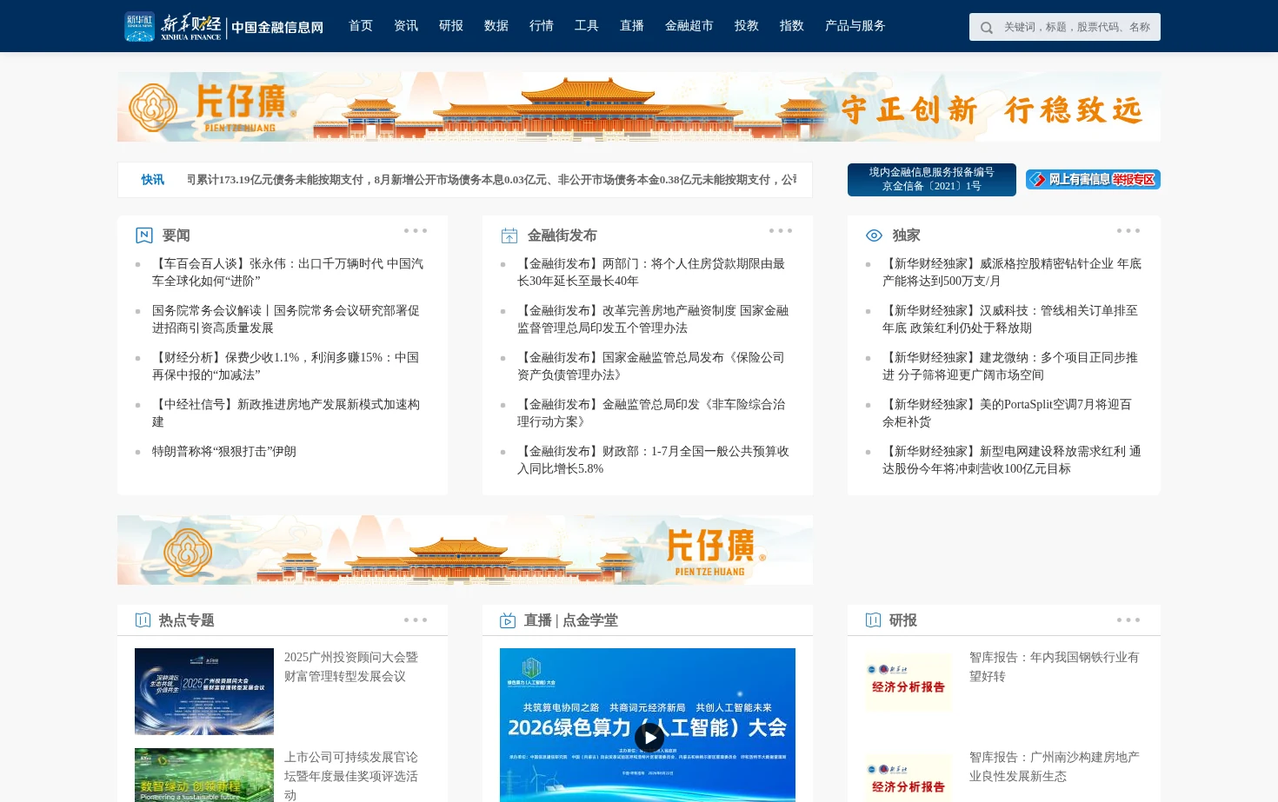Open more options in 独家 panel
Screen dimensions: 1278x802
pyautogui.click(x=1128, y=231)
